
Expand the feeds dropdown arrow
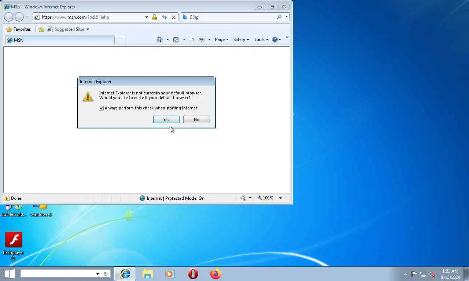click(x=184, y=40)
